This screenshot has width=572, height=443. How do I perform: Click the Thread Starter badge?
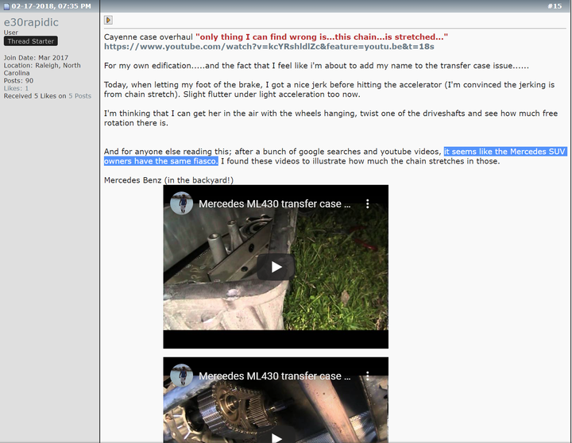click(x=31, y=41)
